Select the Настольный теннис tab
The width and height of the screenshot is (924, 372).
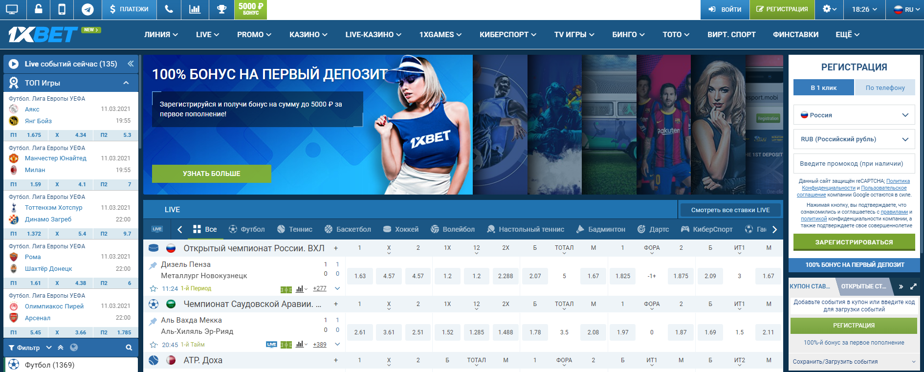click(x=526, y=229)
